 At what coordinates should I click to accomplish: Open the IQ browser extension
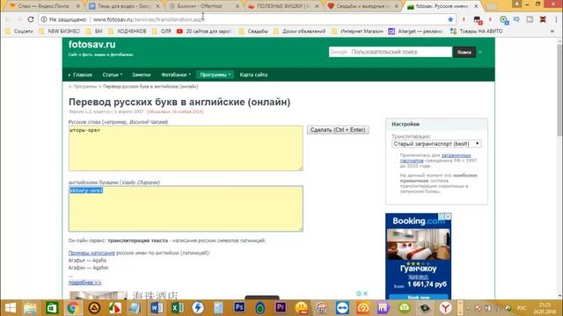coord(516,19)
